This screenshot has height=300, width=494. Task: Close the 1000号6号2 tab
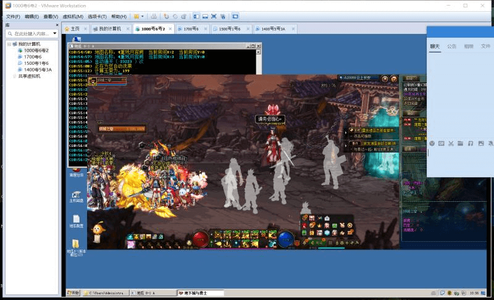[x=170, y=28]
